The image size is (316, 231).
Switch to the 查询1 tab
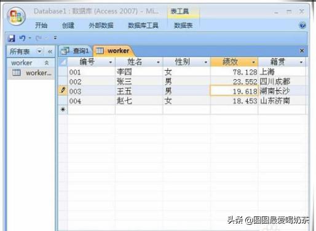[x=75, y=51]
